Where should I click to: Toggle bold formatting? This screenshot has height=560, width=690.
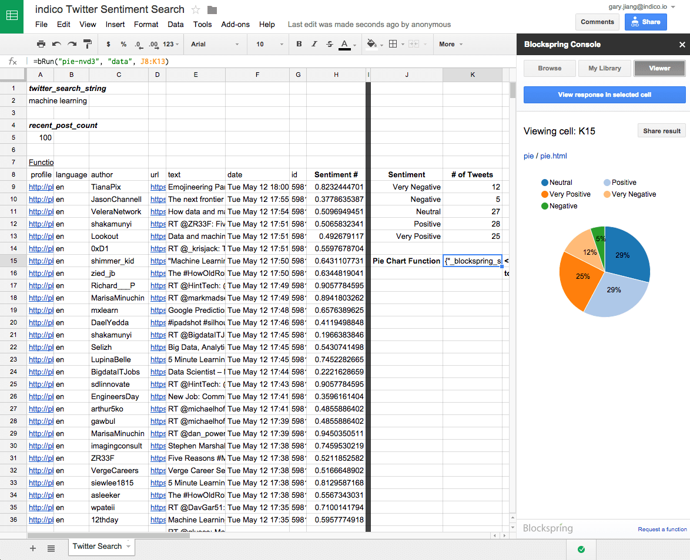click(300, 44)
